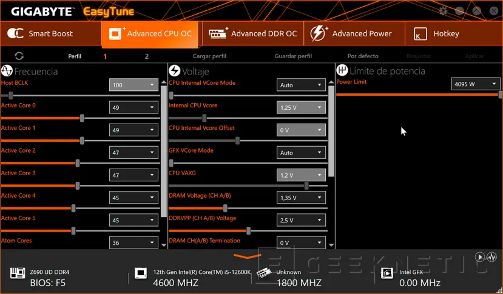Collapse the info panel with orange chevron
This screenshot has height=294, width=503.
coord(248,256)
